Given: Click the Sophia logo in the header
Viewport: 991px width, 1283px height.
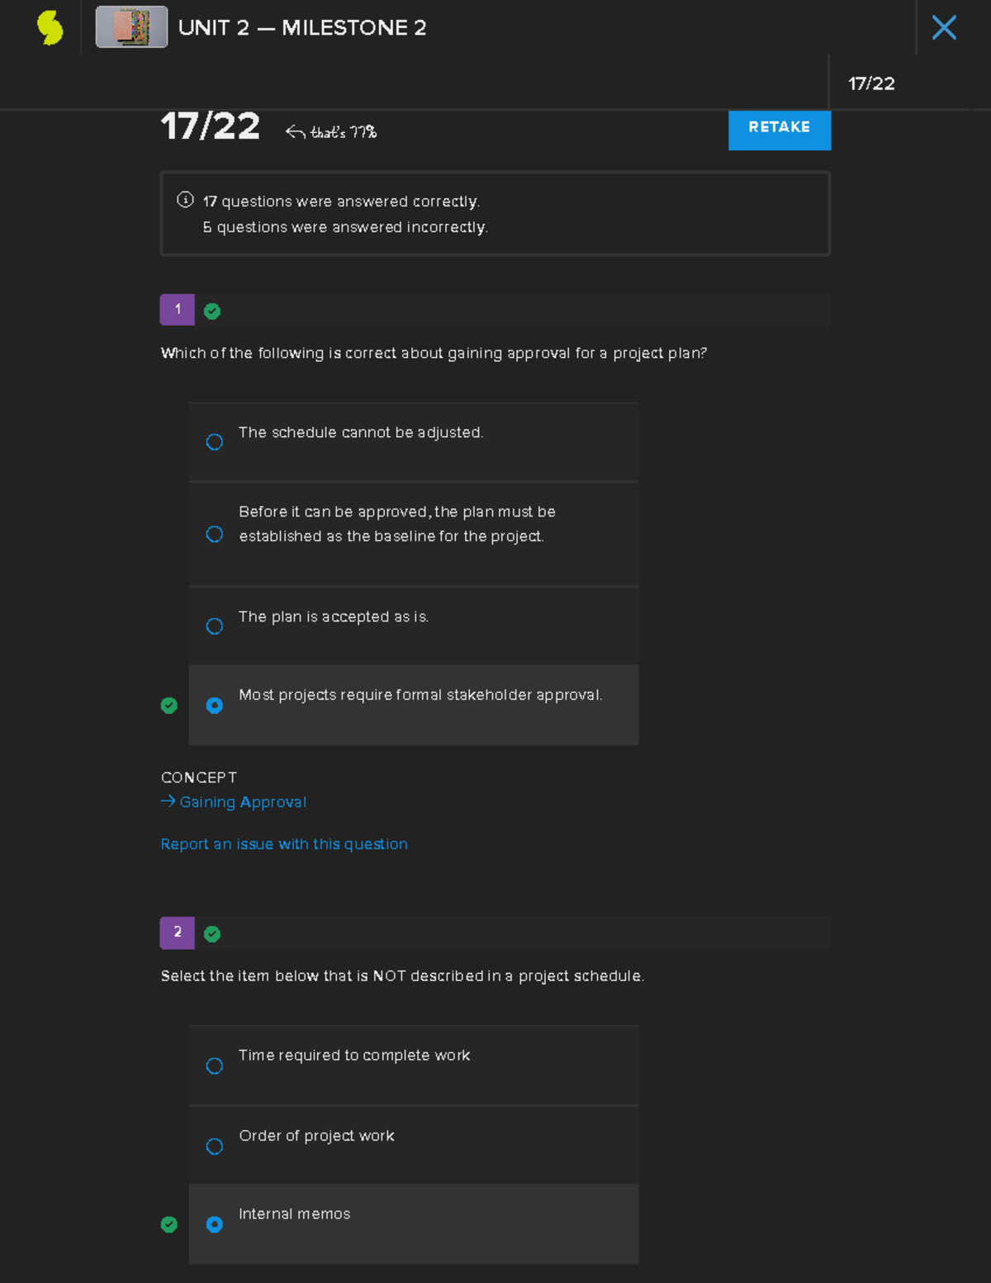Looking at the screenshot, I should pyautogui.click(x=49, y=27).
